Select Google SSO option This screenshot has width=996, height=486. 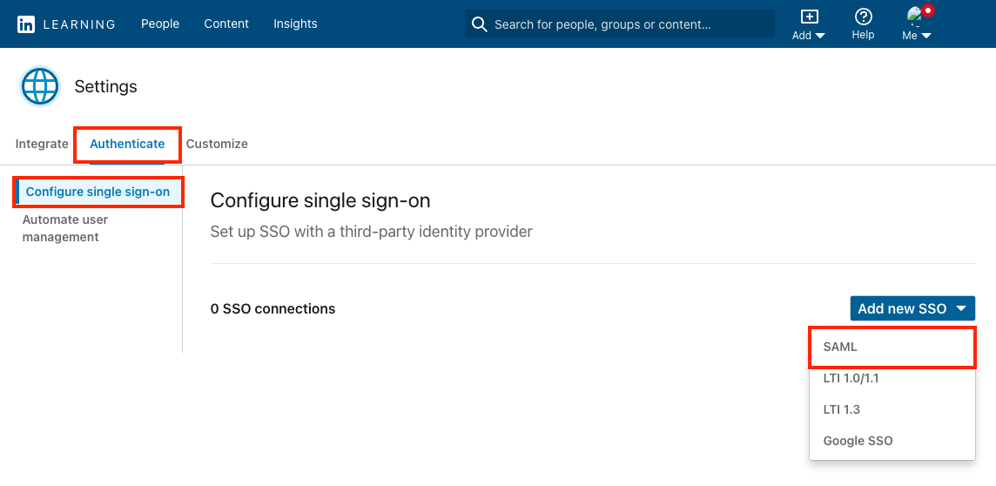tap(858, 441)
